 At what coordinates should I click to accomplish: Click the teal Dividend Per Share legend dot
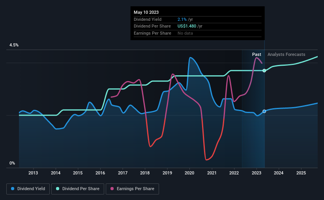[x=58, y=189]
